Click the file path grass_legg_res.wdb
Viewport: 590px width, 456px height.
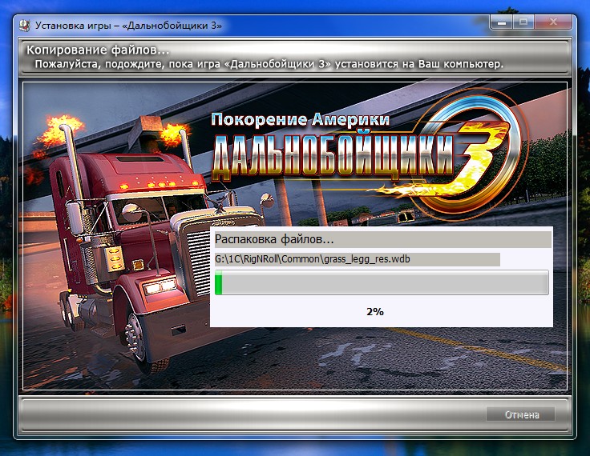point(313,259)
